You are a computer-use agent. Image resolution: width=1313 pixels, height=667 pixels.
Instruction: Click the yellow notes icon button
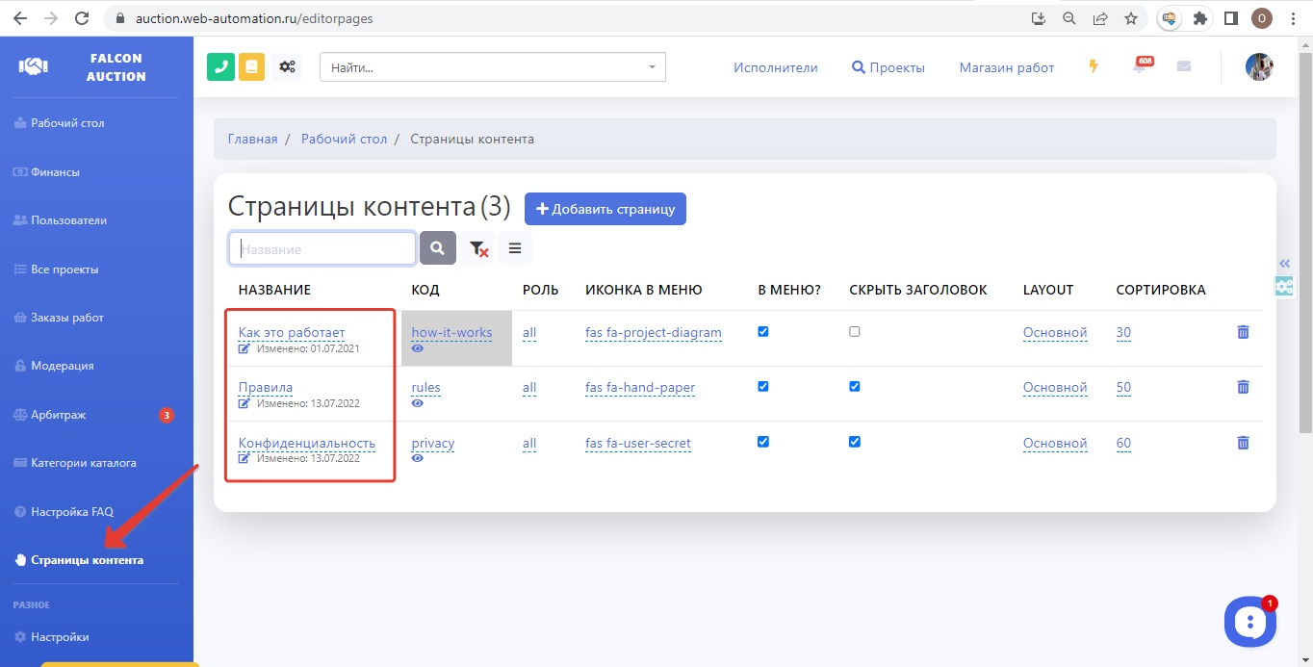click(x=251, y=67)
